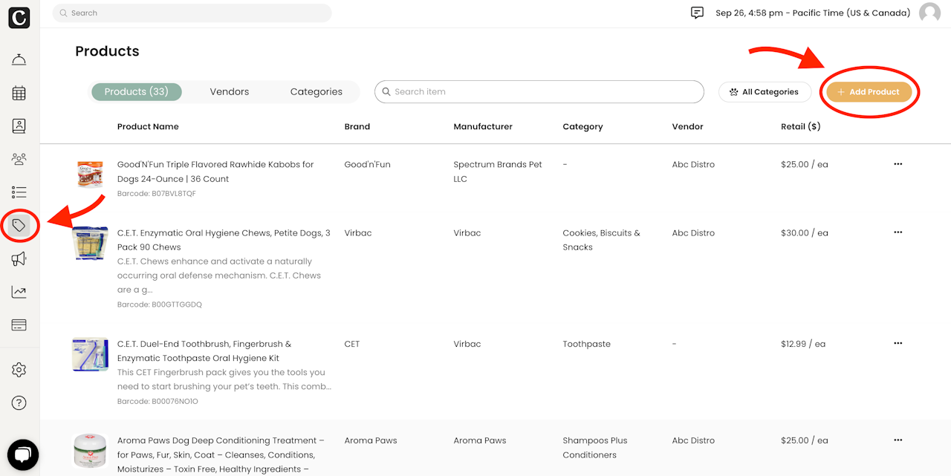Screen dimensions: 951x476
Task: Open the All Categories filter dropdown
Action: [765, 92]
